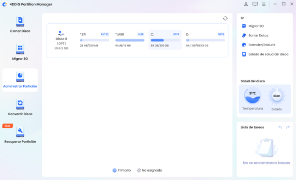Click the Disco 0 drive icon
The height and width of the screenshot is (180, 296).
(x=61, y=33)
